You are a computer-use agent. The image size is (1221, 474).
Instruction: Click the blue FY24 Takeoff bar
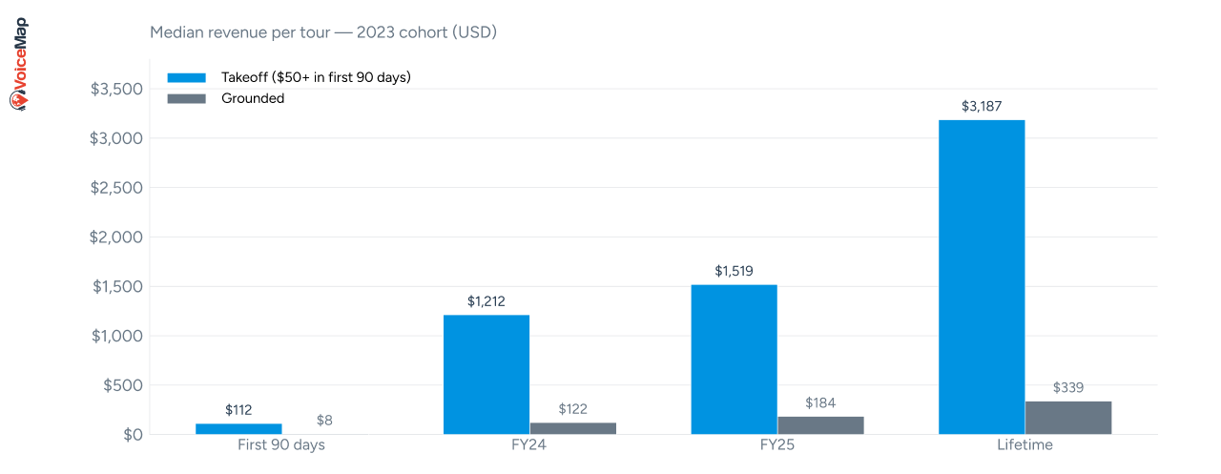pos(486,375)
